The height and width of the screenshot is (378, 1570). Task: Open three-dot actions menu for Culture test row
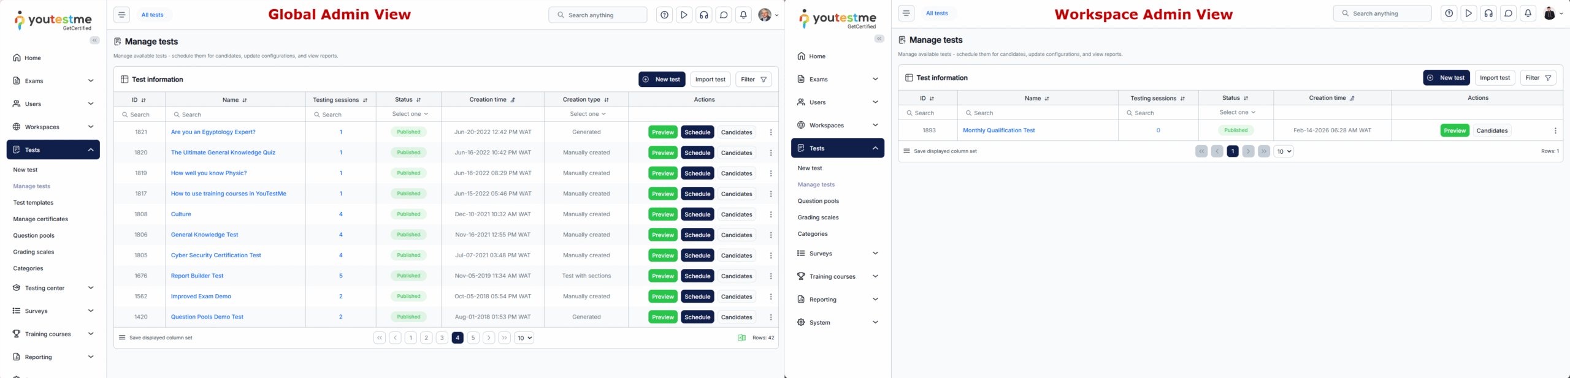770,214
